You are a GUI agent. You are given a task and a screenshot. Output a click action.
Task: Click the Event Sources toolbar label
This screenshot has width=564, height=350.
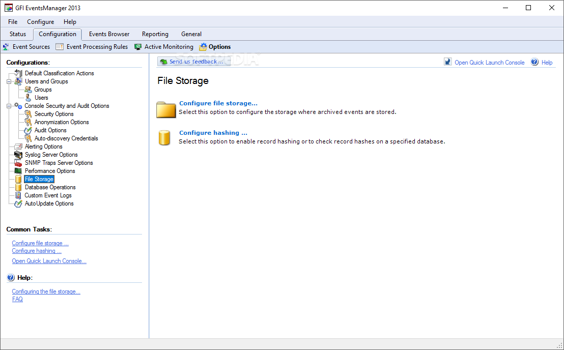coord(31,47)
